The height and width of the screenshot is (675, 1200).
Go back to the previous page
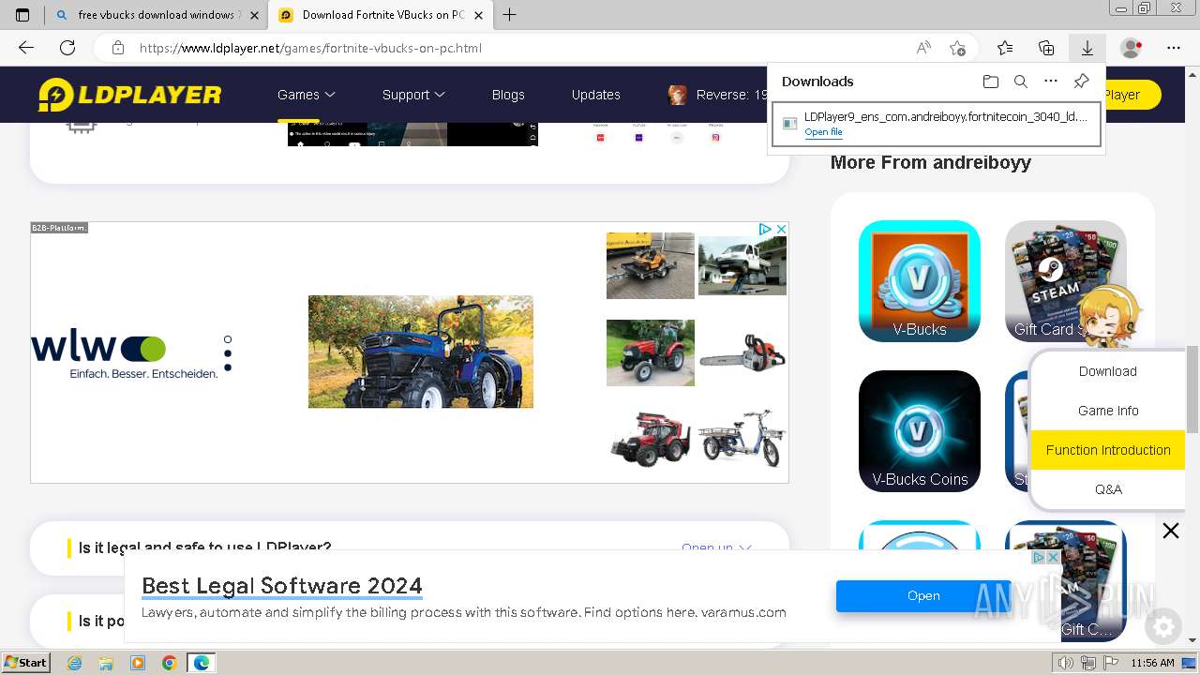(26, 48)
